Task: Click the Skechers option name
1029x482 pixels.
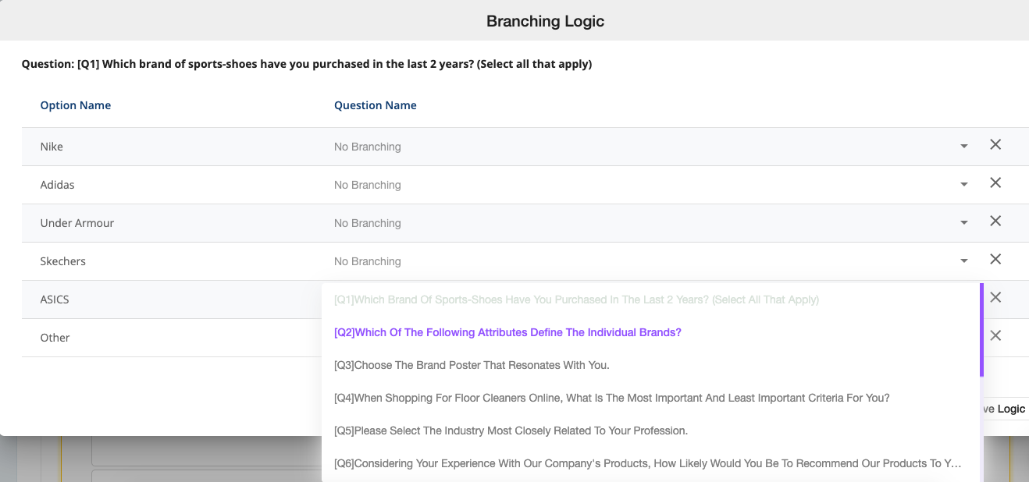Action: click(x=63, y=261)
